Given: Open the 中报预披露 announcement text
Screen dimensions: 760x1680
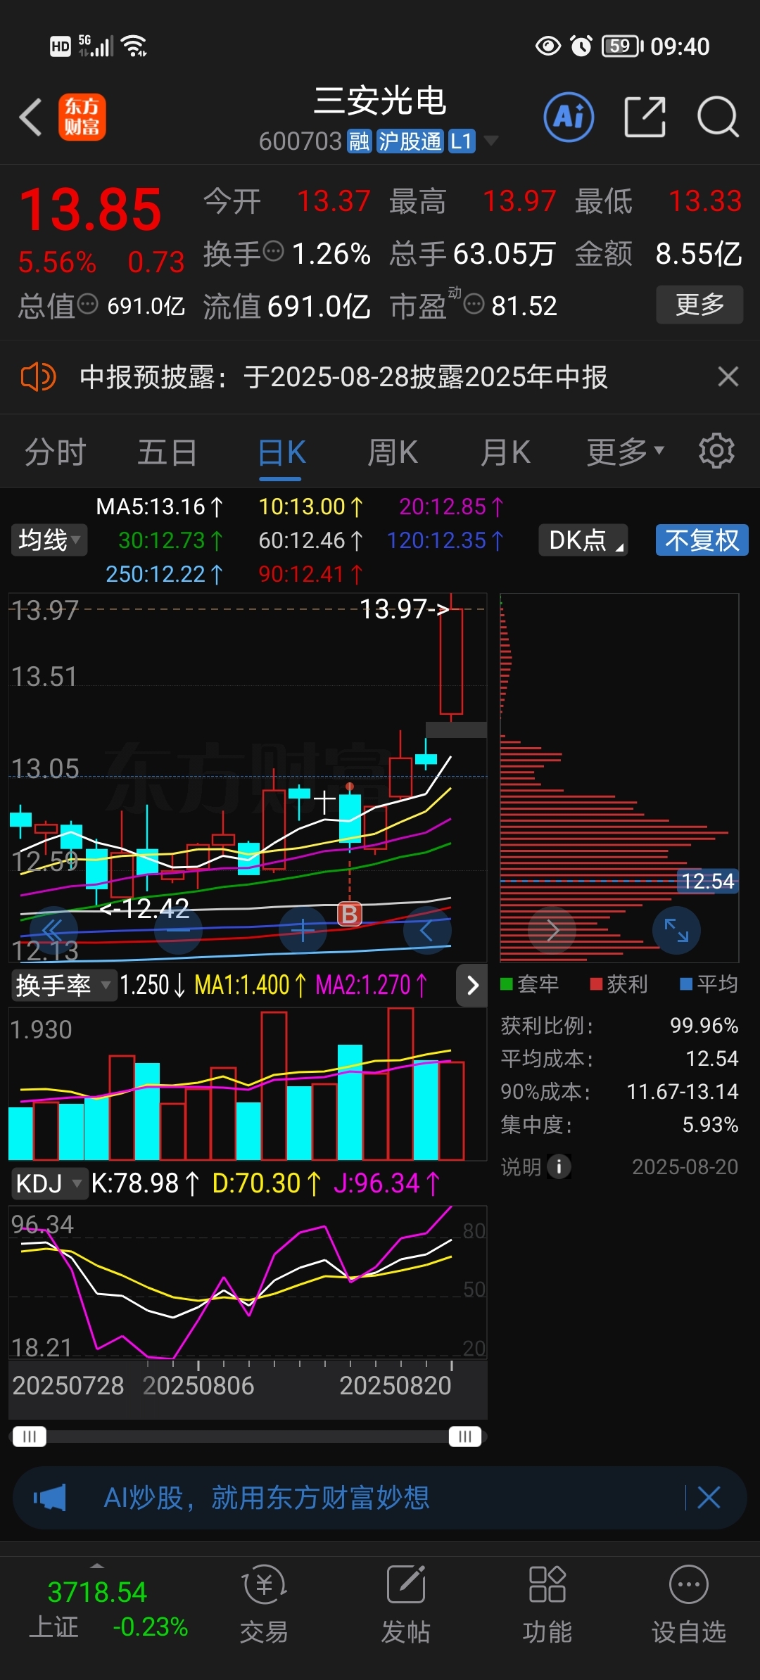Looking at the screenshot, I should point(343,377).
